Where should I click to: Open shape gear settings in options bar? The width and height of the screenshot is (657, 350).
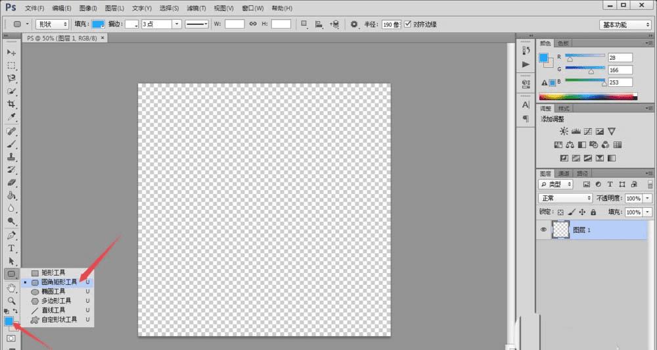[x=355, y=24]
